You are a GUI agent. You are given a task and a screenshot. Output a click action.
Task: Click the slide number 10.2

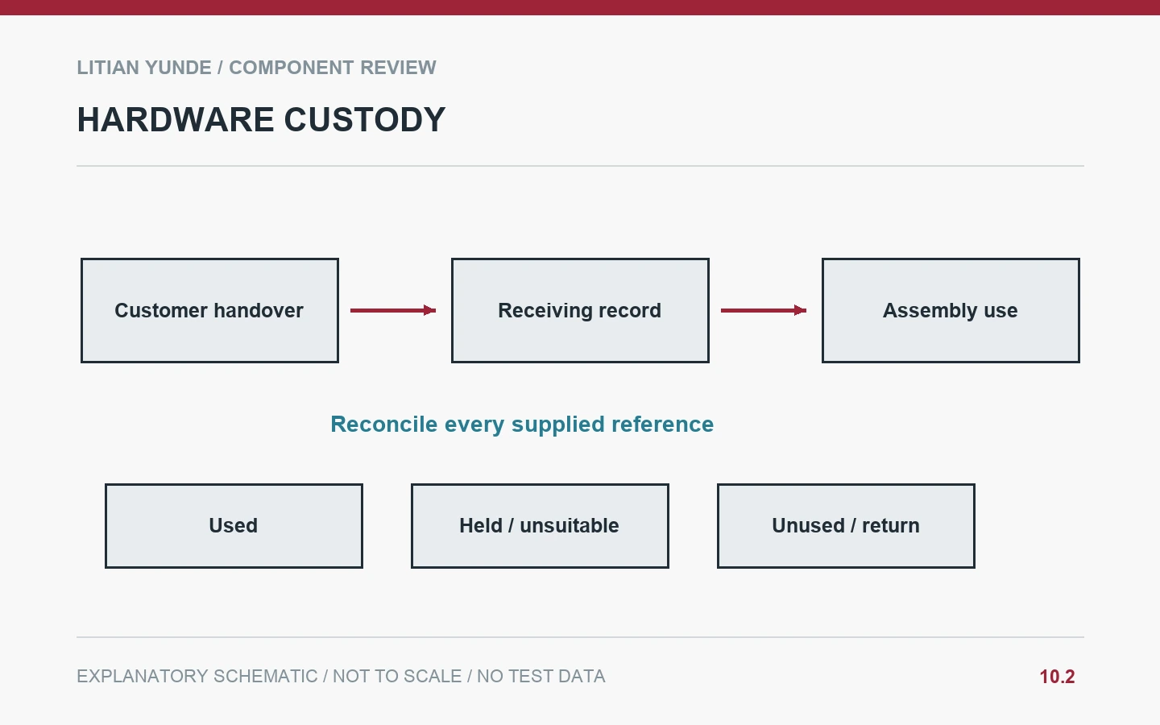1057,677
